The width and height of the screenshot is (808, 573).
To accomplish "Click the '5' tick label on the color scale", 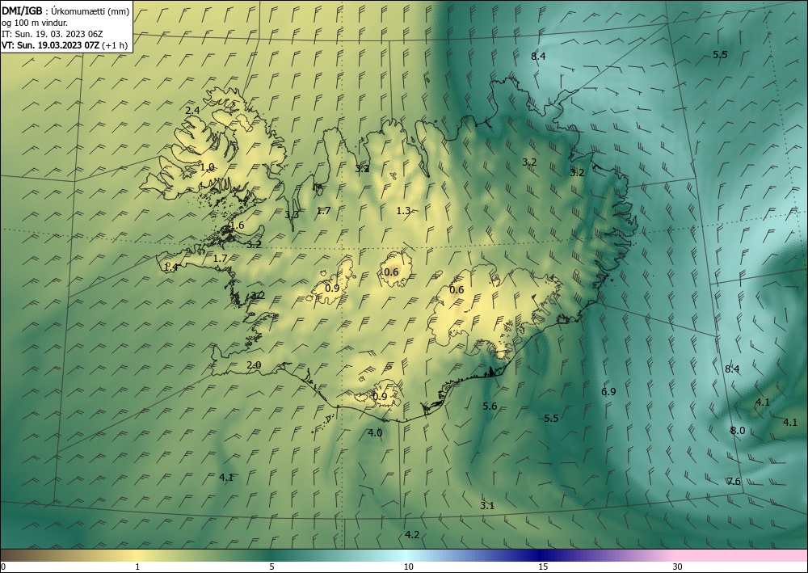I will (x=271, y=567).
